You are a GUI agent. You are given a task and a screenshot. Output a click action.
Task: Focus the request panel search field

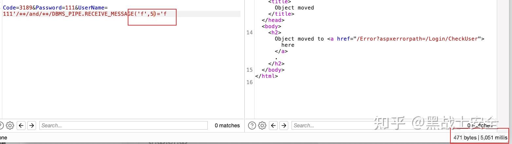coord(123,125)
